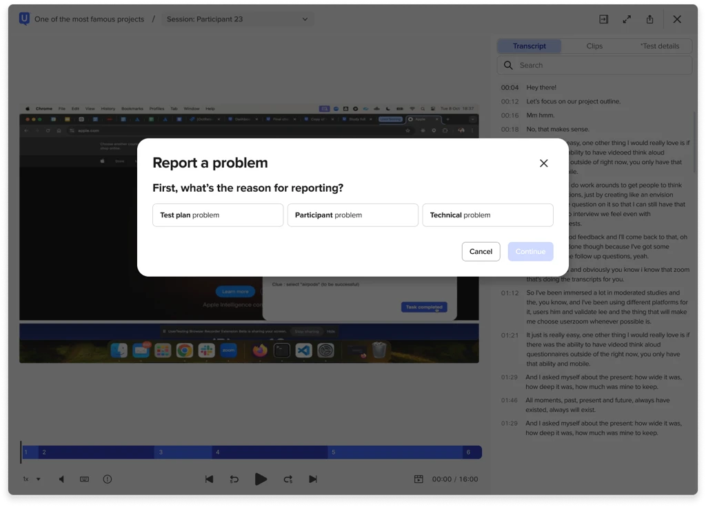This screenshot has height=507, width=706.
Task: Expand the 1x playback speed menu
Action: (x=32, y=479)
